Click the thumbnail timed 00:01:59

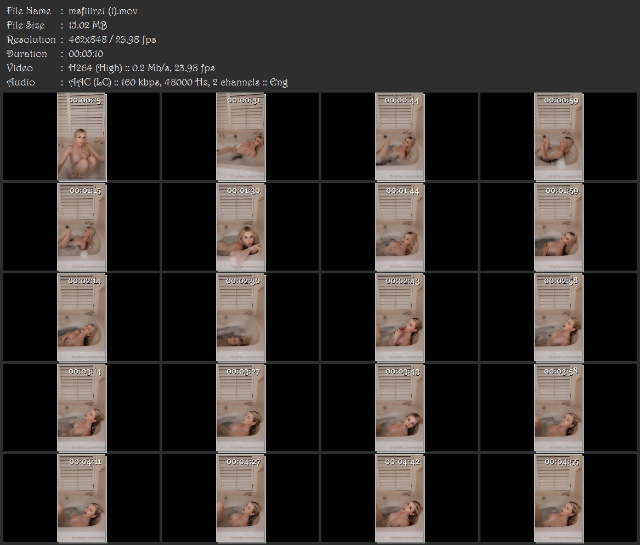pos(559,227)
